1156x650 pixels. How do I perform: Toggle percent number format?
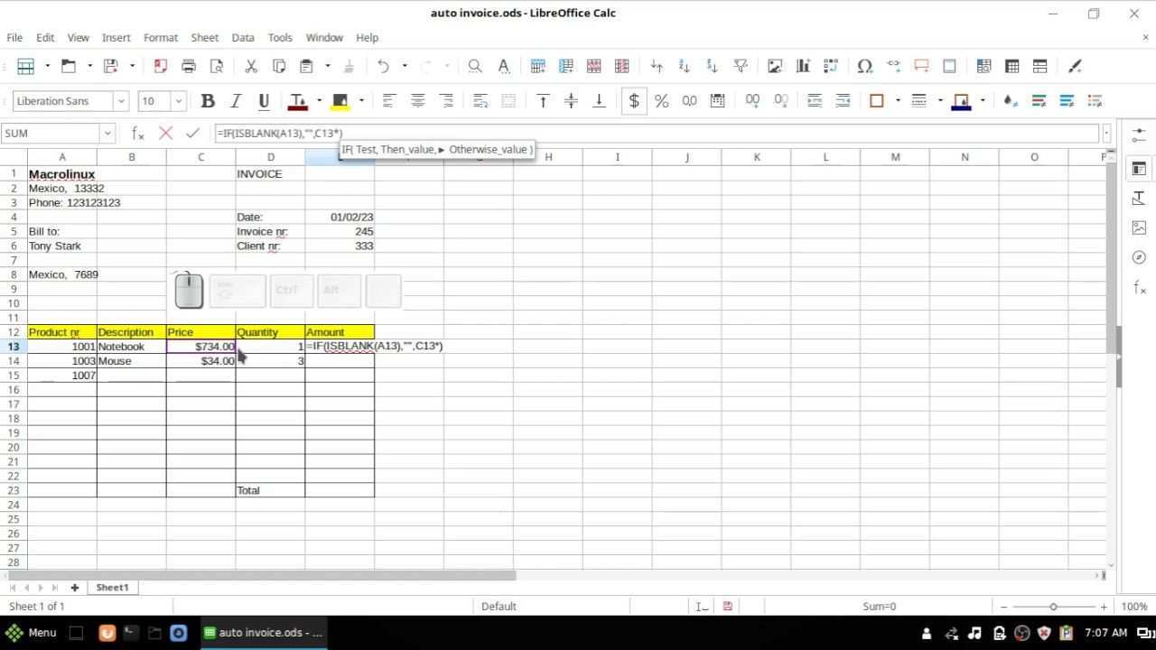[x=662, y=101]
